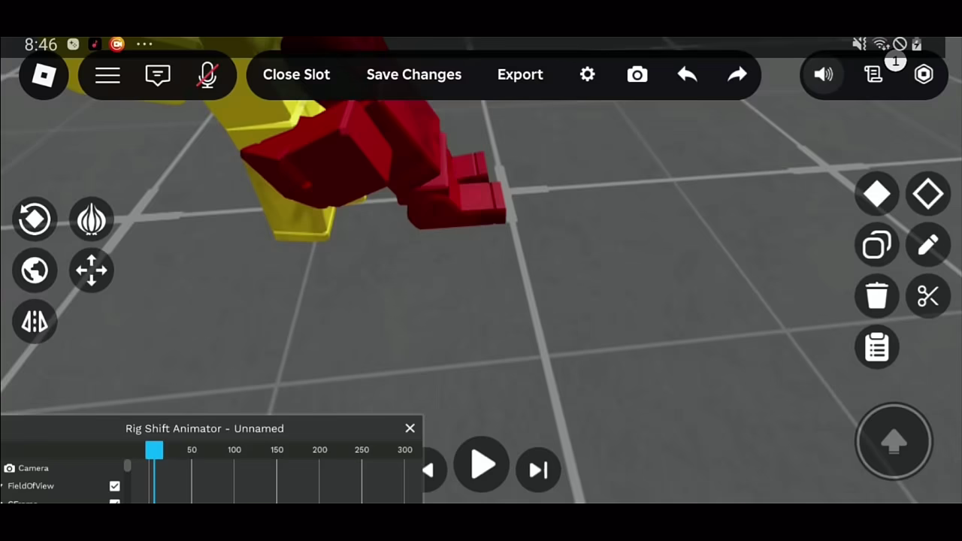The width and height of the screenshot is (962, 541).
Task: Mute audio with the speaker icon
Action: pyautogui.click(x=823, y=74)
